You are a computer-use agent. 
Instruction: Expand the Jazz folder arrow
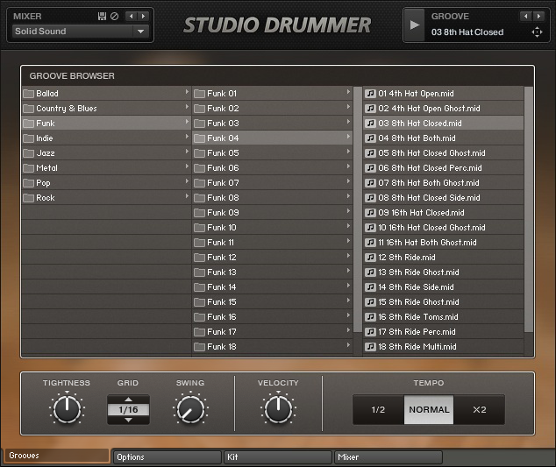(x=187, y=152)
